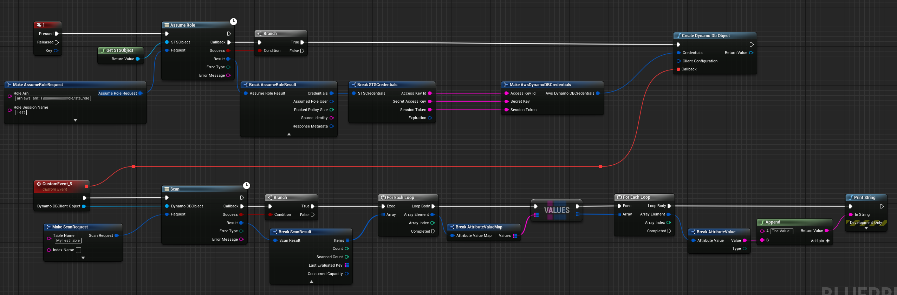Screen dimensions: 897x295
Task: Click the CustomEvent_5 red delegate output pin
Action: [86, 186]
